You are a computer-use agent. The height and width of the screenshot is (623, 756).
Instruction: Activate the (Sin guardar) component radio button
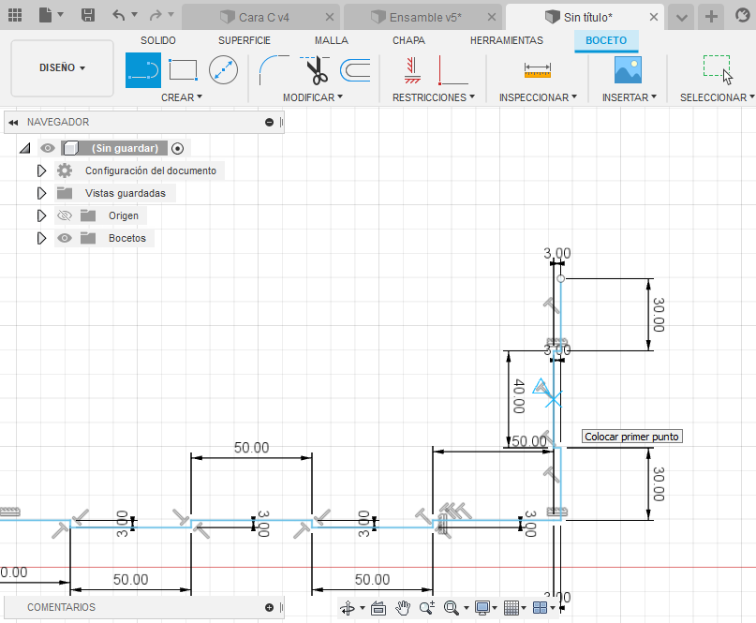tap(177, 149)
